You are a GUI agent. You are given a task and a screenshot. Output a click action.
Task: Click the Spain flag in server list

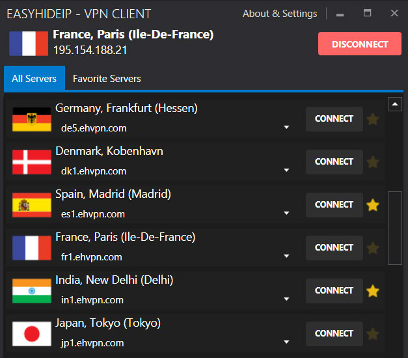coord(32,205)
